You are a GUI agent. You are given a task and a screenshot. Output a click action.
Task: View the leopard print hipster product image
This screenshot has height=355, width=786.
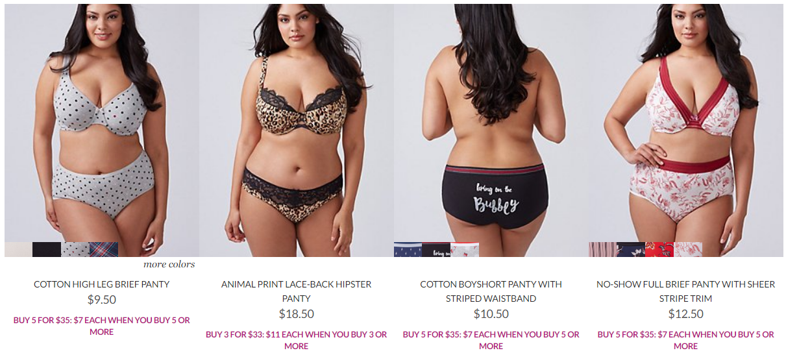tap(297, 130)
